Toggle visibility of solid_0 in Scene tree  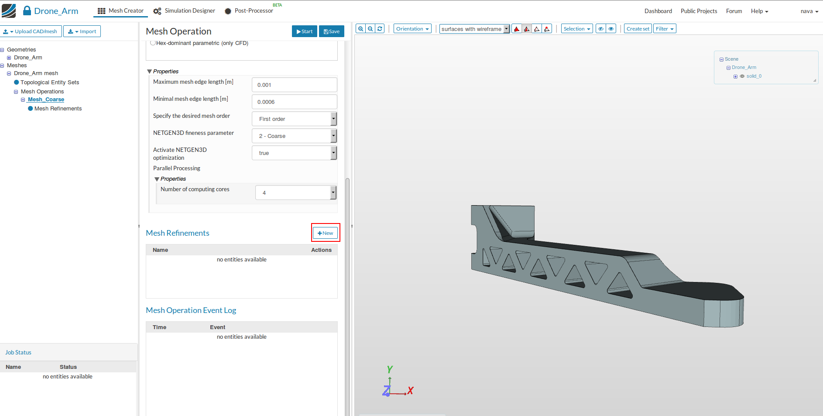coord(742,76)
